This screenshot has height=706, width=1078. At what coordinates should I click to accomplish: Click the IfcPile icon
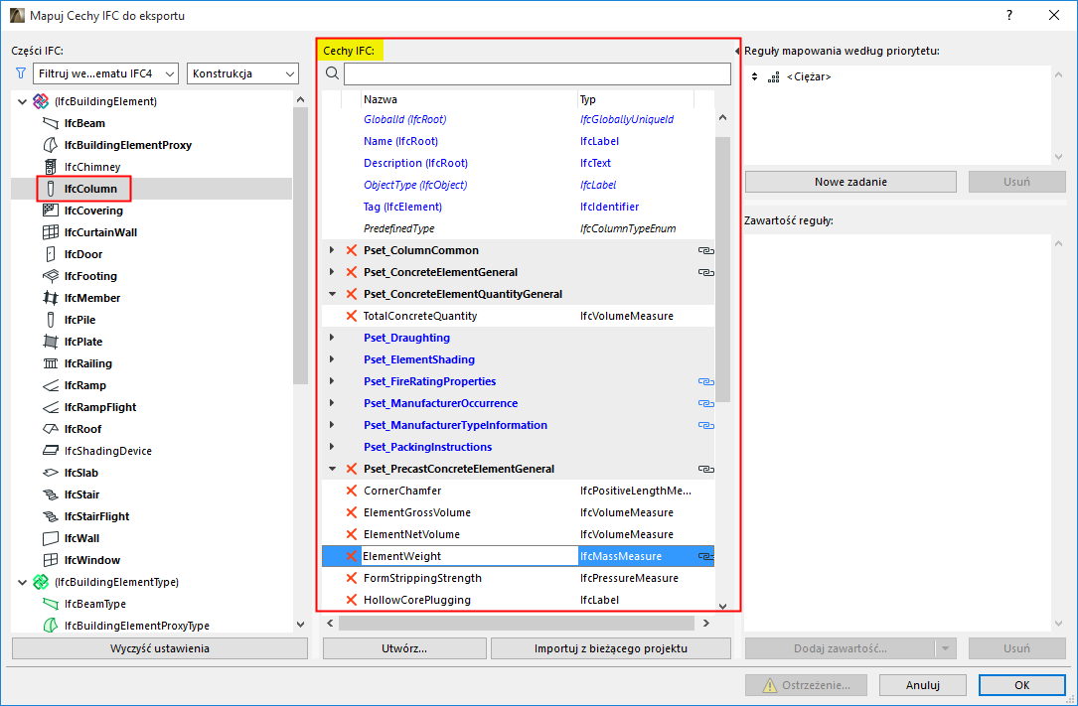click(51, 320)
